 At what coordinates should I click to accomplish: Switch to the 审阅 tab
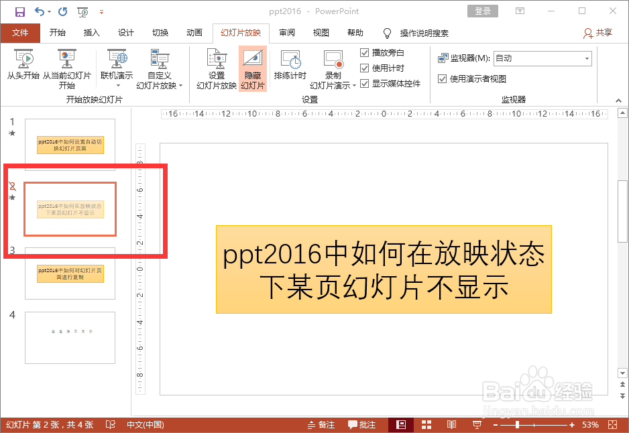tap(287, 33)
